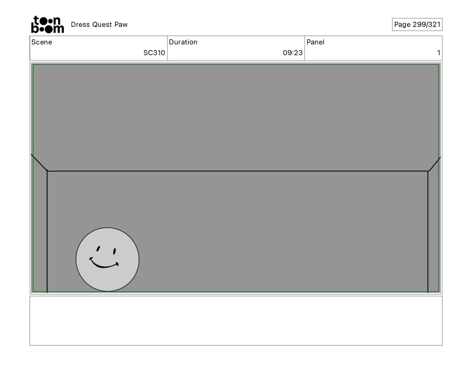Click the Panel header label

315,42
